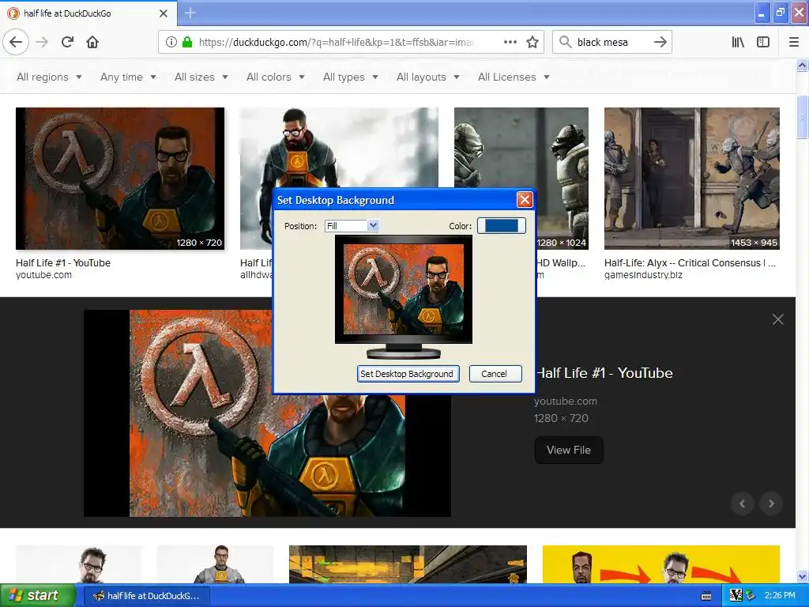The width and height of the screenshot is (809, 607).
Task: Expand the All Licenses filter
Action: (514, 77)
